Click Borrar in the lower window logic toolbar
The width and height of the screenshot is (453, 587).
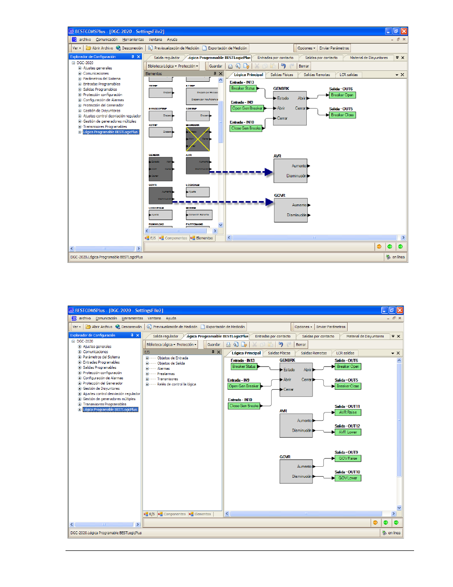click(301, 345)
